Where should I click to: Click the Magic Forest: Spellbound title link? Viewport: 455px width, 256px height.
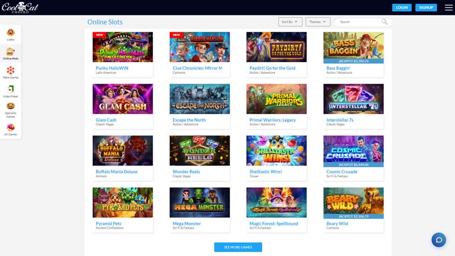[274, 224]
